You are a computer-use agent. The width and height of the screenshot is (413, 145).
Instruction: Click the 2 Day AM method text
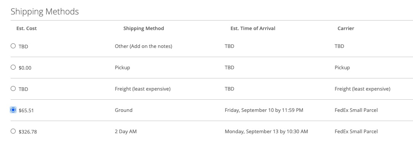pos(126,131)
